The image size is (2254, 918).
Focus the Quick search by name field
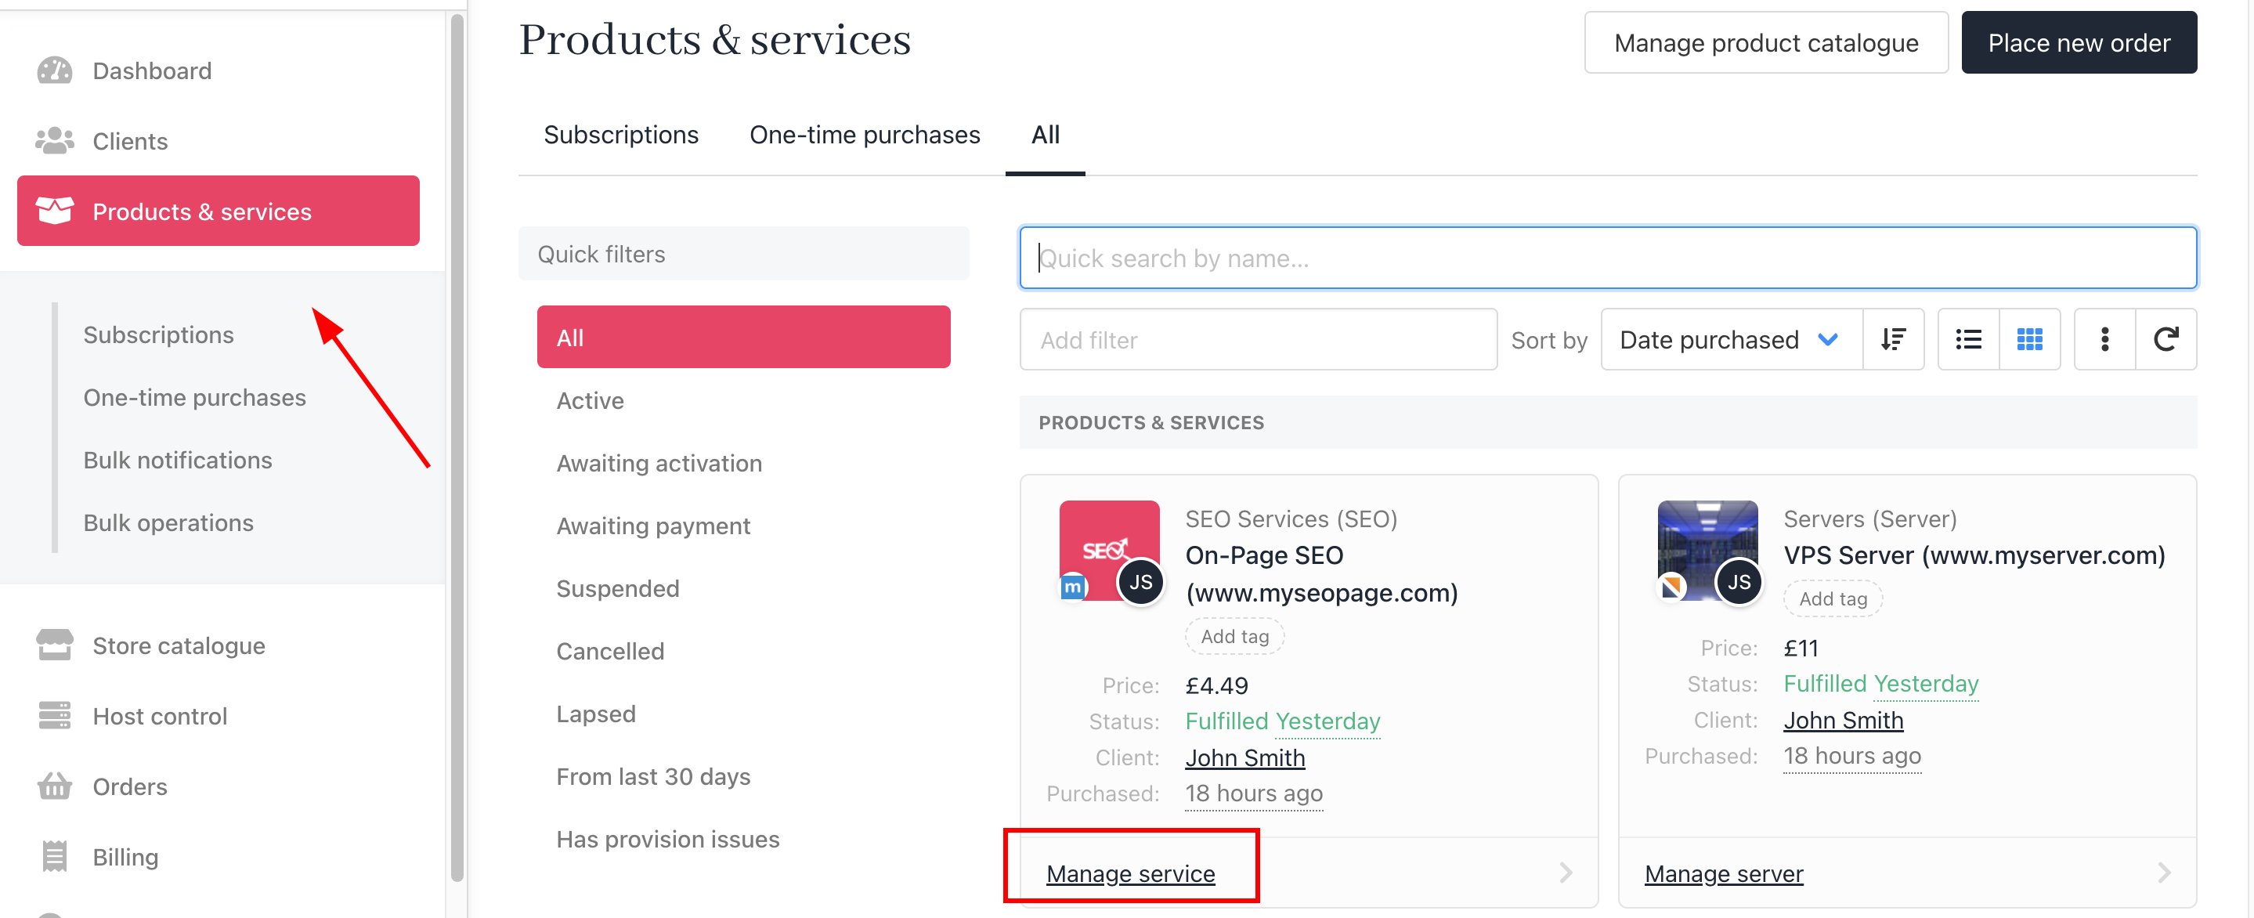(1608, 257)
